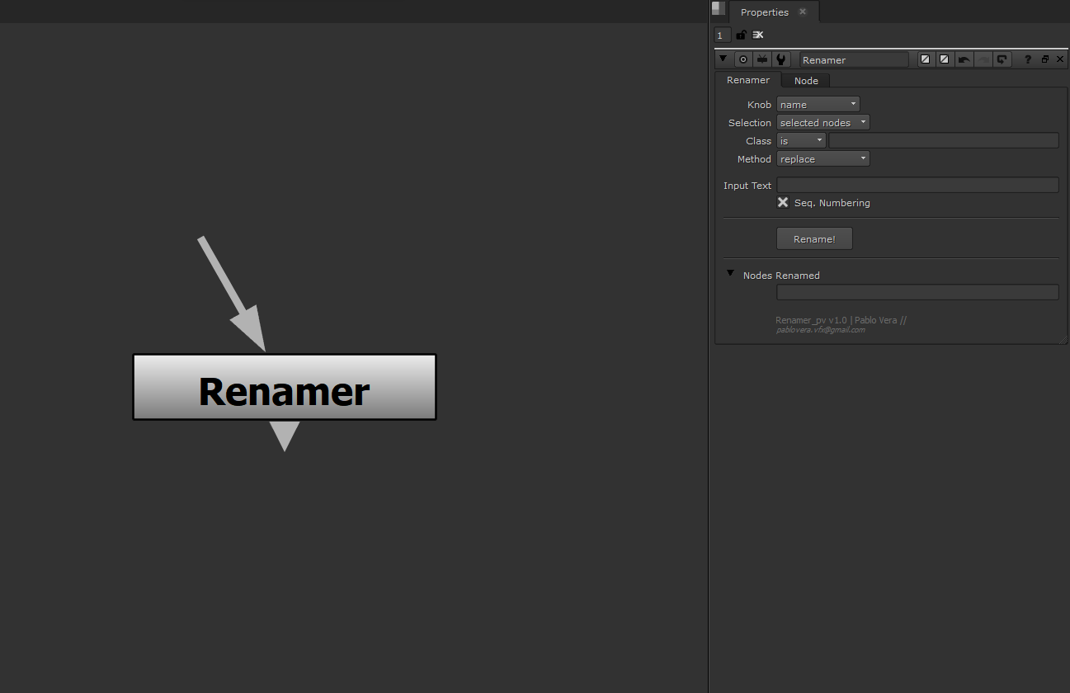Open the node color swatch in the header
The height and width of the screenshot is (693, 1070).
pyautogui.click(x=925, y=59)
